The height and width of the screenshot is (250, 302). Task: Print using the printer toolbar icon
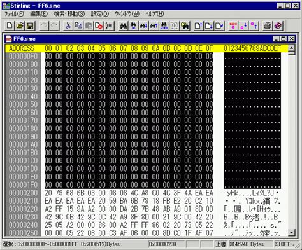point(268,25)
